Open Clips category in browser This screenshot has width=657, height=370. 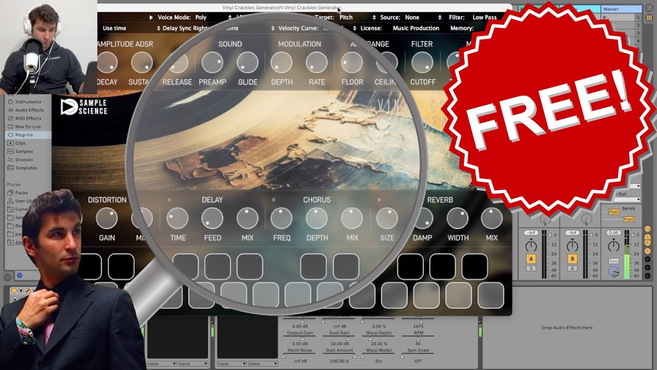(21, 143)
